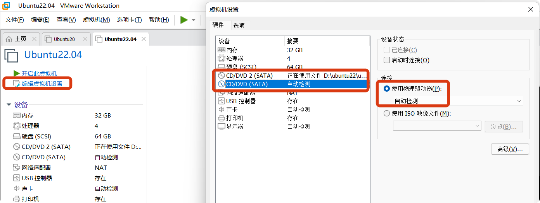Click the home icon on 主页 tab
This screenshot has width=540, height=203.
[9, 39]
